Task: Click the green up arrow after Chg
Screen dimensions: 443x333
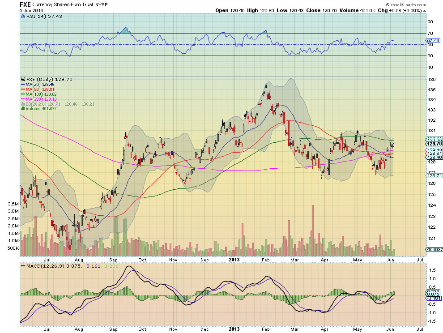Action: click(424, 11)
